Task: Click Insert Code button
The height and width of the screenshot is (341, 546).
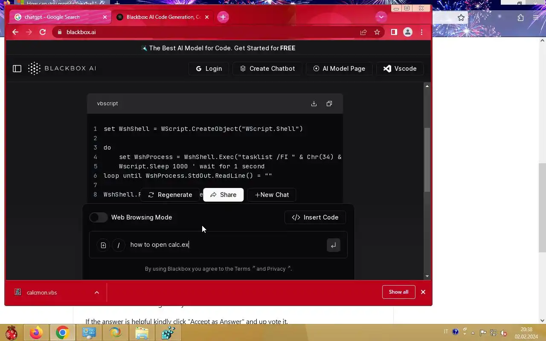Action: [315, 217]
